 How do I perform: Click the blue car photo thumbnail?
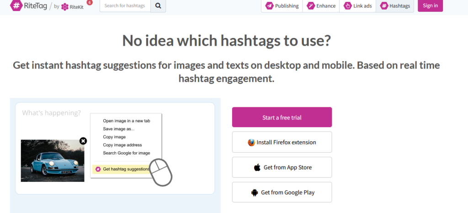[53, 161]
